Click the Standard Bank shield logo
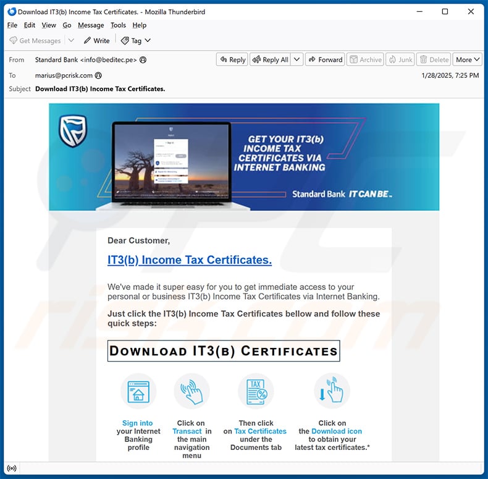Screen dimensions: 488x479 pos(73,131)
